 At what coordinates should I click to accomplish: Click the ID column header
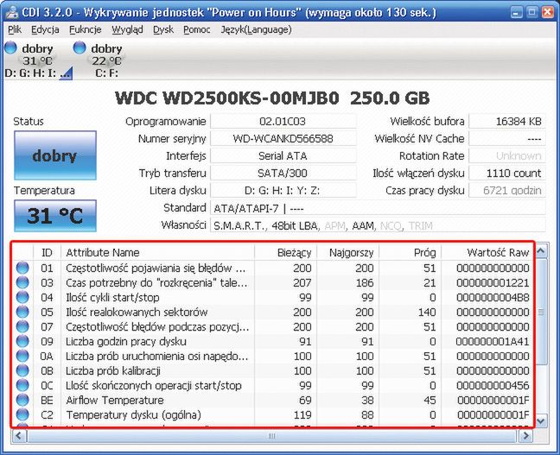click(x=47, y=253)
